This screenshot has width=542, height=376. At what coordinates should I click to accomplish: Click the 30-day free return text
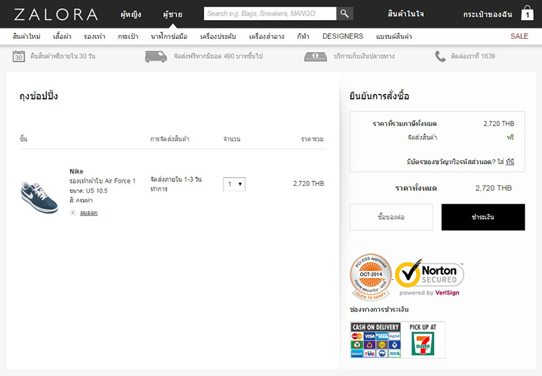tap(62, 56)
